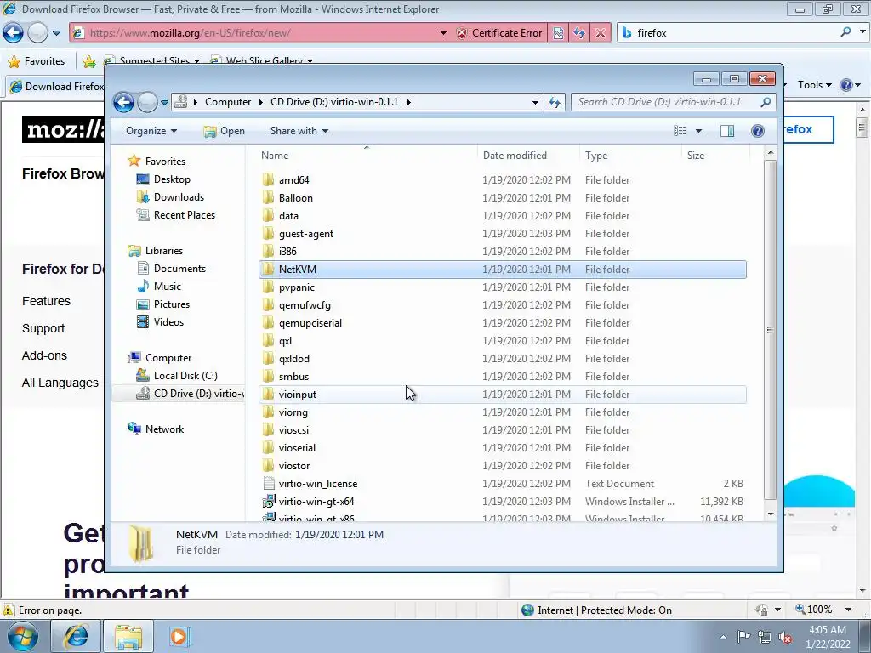Image resolution: width=871 pixels, height=653 pixels.
Task: Click the Add to Favorites Bar star icon
Action: [x=88, y=61]
